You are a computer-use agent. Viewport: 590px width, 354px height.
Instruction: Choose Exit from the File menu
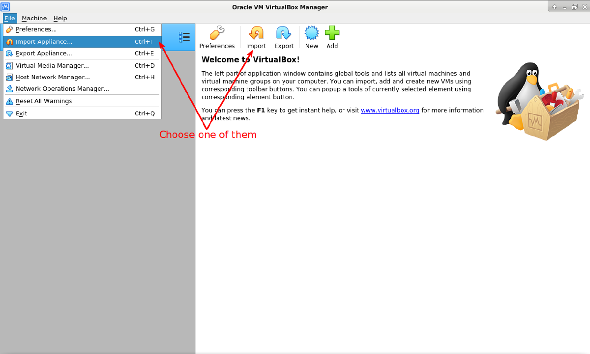click(21, 113)
